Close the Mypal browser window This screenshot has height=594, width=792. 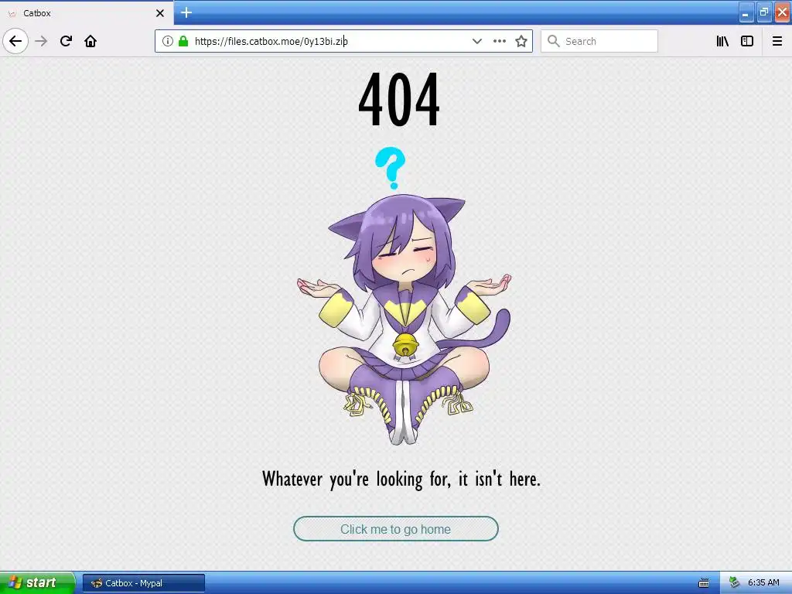point(782,12)
